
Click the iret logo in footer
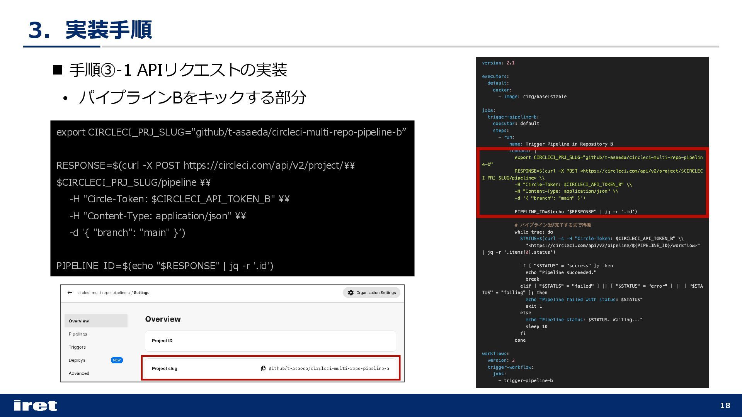[x=35, y=405]
